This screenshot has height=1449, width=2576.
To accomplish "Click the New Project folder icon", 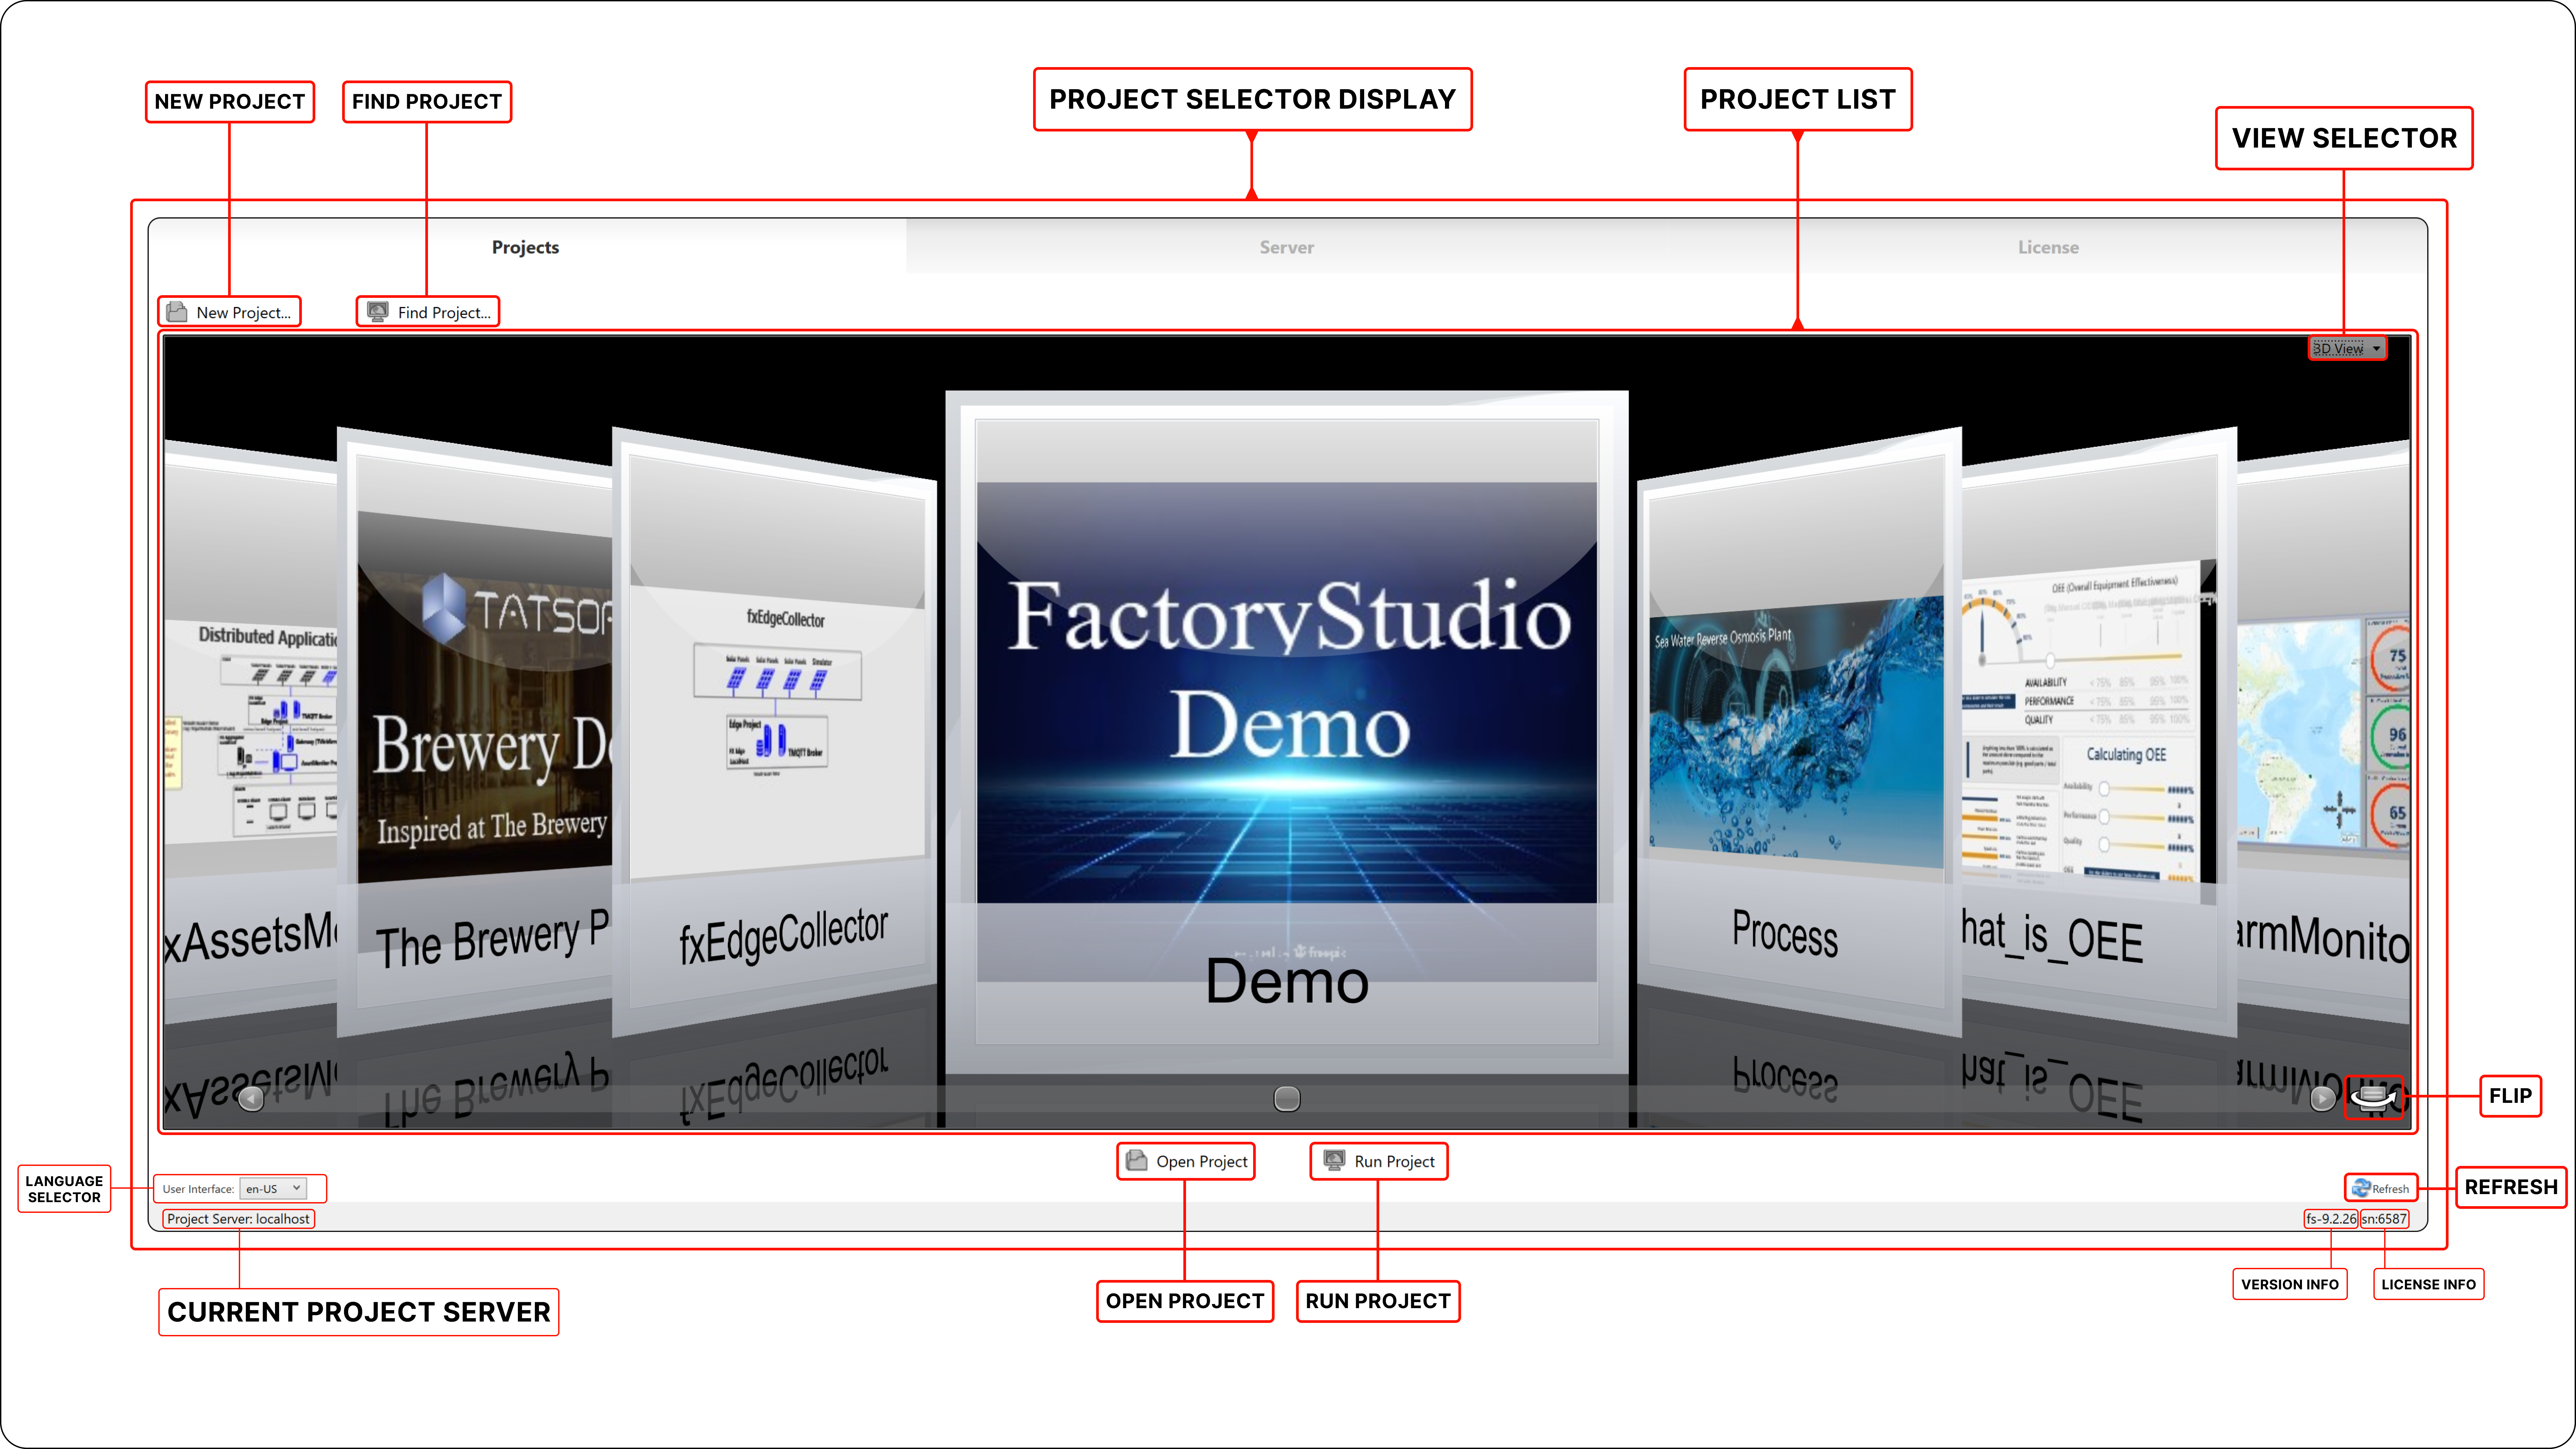I will click(x=177, y=312).
